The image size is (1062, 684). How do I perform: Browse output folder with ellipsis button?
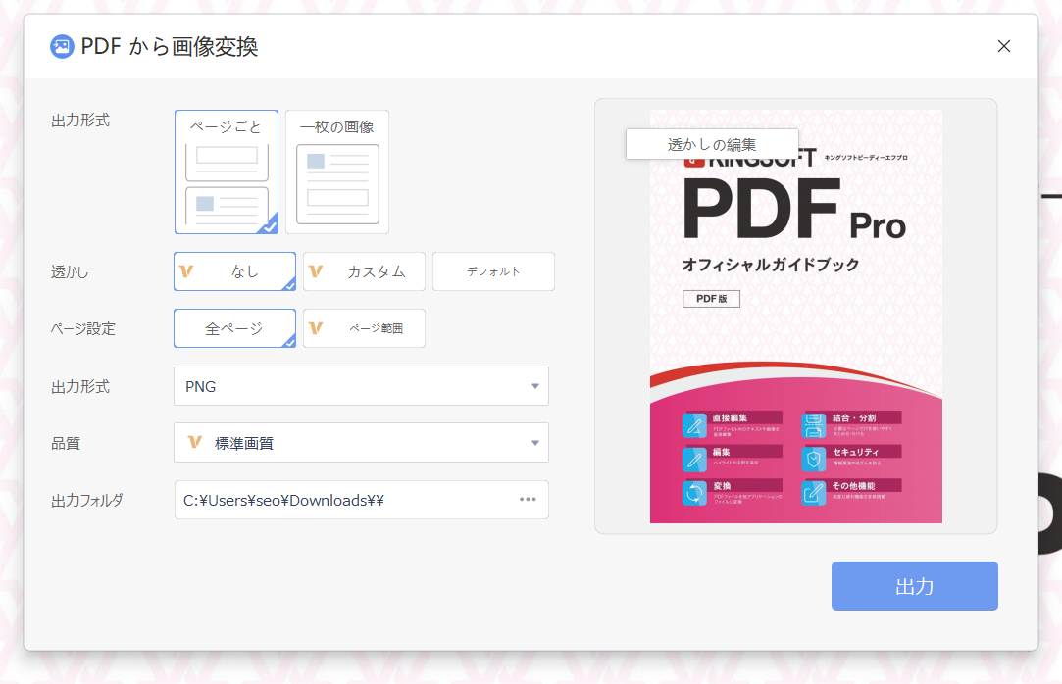[x=528, y=500]
